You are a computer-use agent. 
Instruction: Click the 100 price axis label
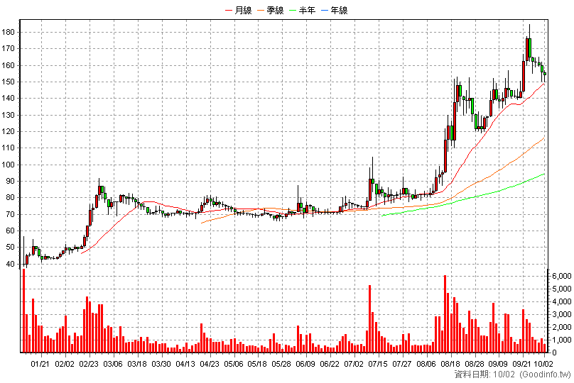[x=8, y=165]
